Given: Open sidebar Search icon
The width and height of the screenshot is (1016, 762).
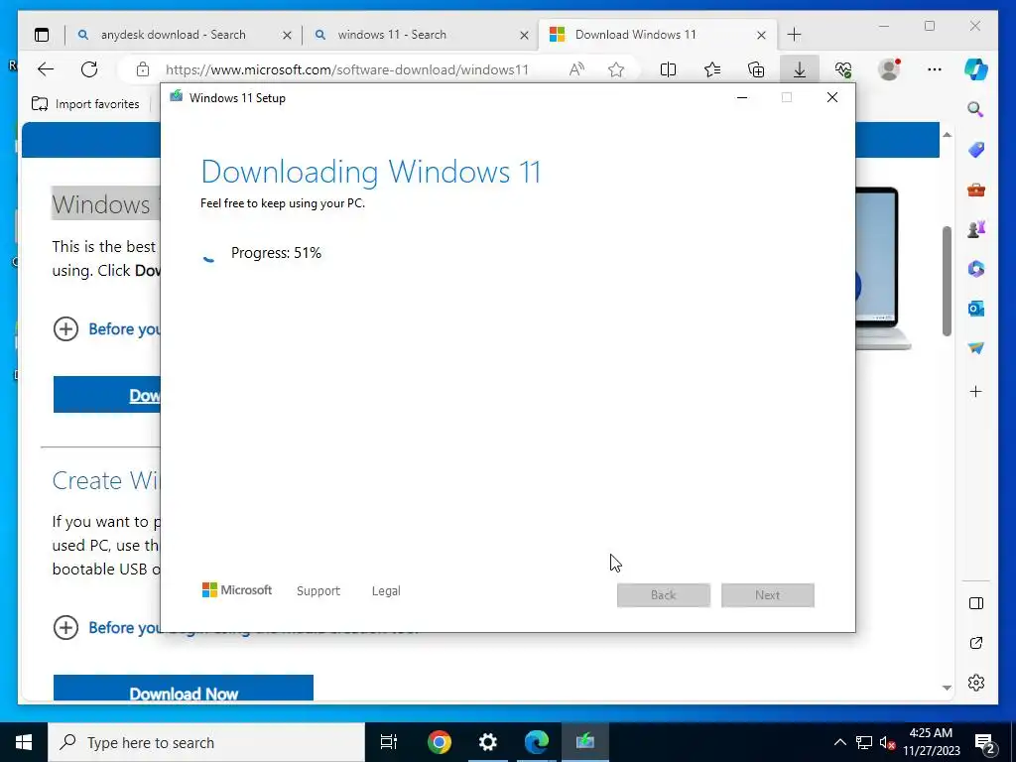Looking at the screenshot, I should click(976, 109).
